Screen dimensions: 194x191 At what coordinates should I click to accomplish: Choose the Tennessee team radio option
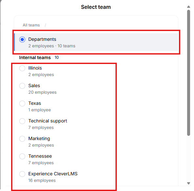point(22,156)
